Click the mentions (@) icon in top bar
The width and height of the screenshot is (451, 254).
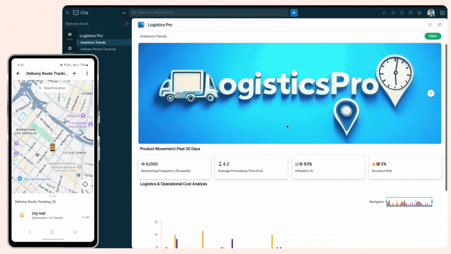(x=393, y=13)
